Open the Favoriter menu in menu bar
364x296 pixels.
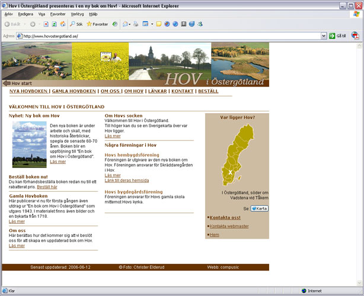pyautogui.click(x=58, y=14)
